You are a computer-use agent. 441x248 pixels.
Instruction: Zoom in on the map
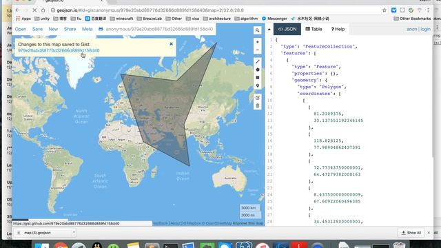(257, 42)
